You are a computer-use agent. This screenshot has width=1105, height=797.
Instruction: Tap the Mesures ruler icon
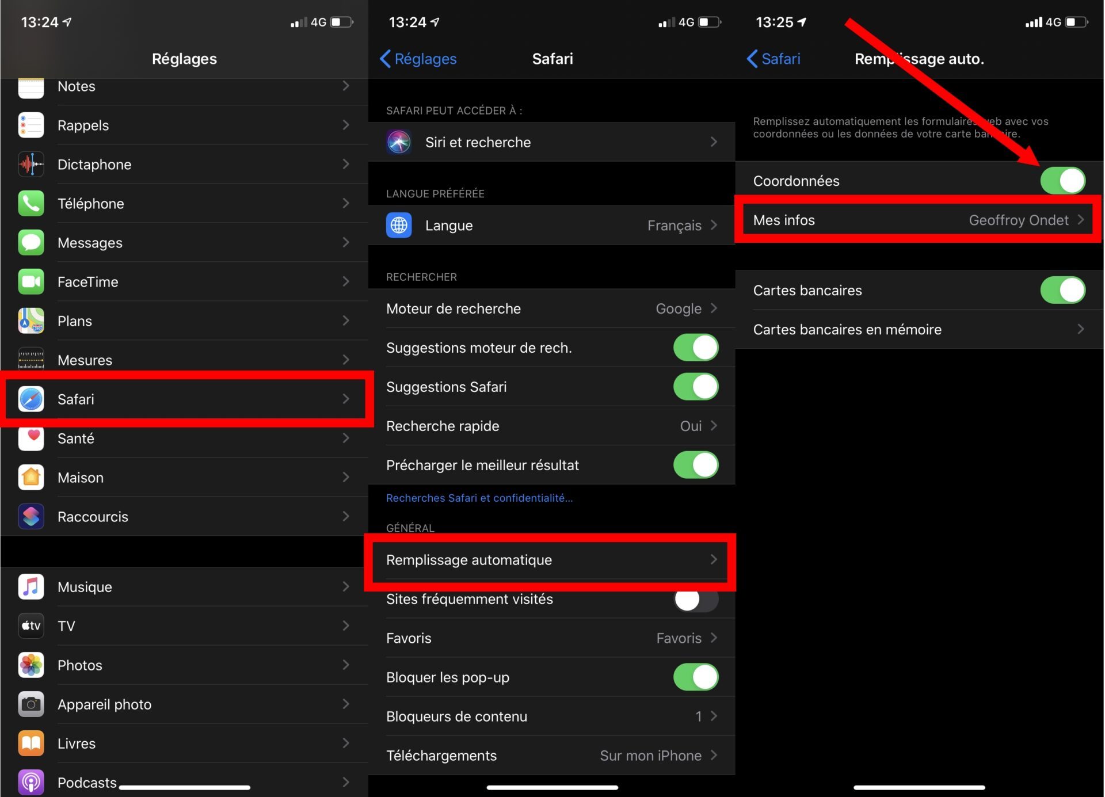(x=31, y=360)
